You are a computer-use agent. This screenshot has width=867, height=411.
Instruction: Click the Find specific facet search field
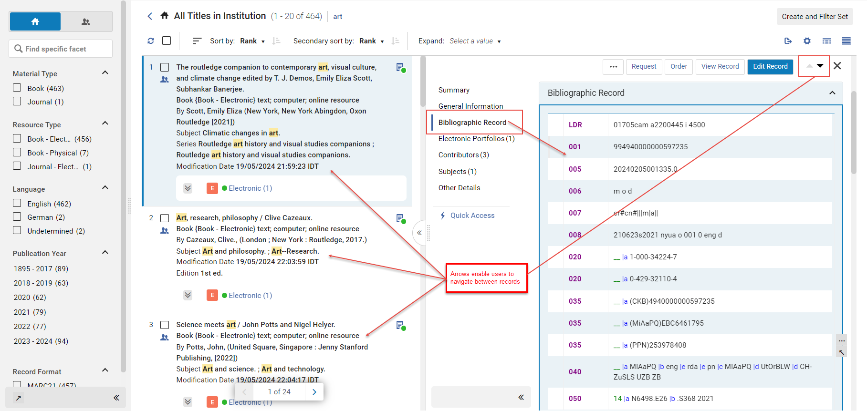[61, 49]
